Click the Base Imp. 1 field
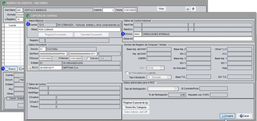 [x=240, y=58]
